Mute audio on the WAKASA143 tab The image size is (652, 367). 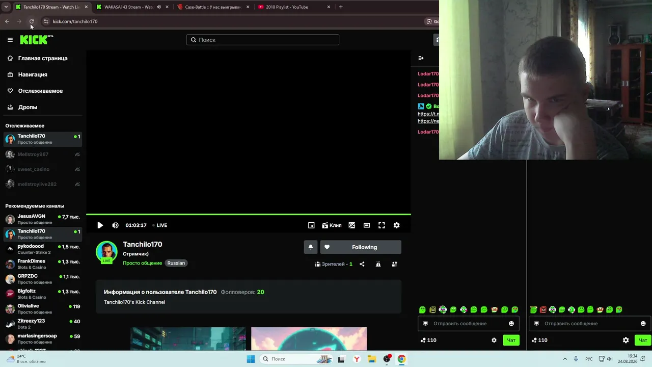[159, 7]
